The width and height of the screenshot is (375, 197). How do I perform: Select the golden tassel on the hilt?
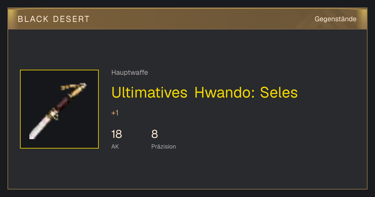click(73, 86)
